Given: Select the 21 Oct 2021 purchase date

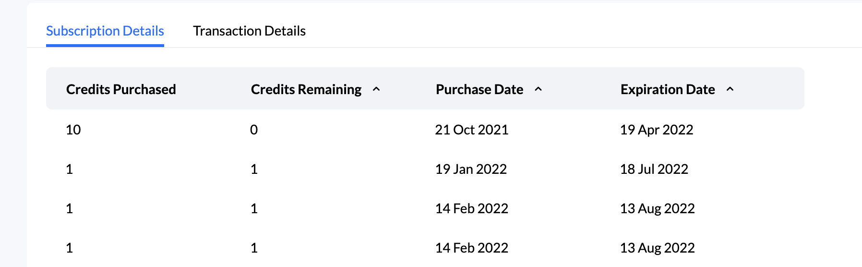Looking at the screenshot, I should [471, 130].
